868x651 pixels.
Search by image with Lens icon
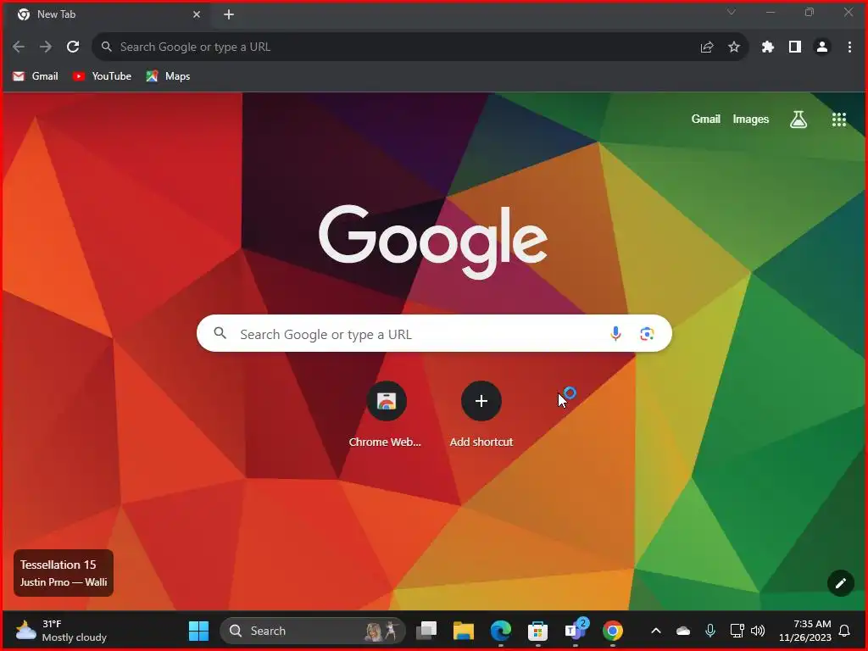[647, 334]
